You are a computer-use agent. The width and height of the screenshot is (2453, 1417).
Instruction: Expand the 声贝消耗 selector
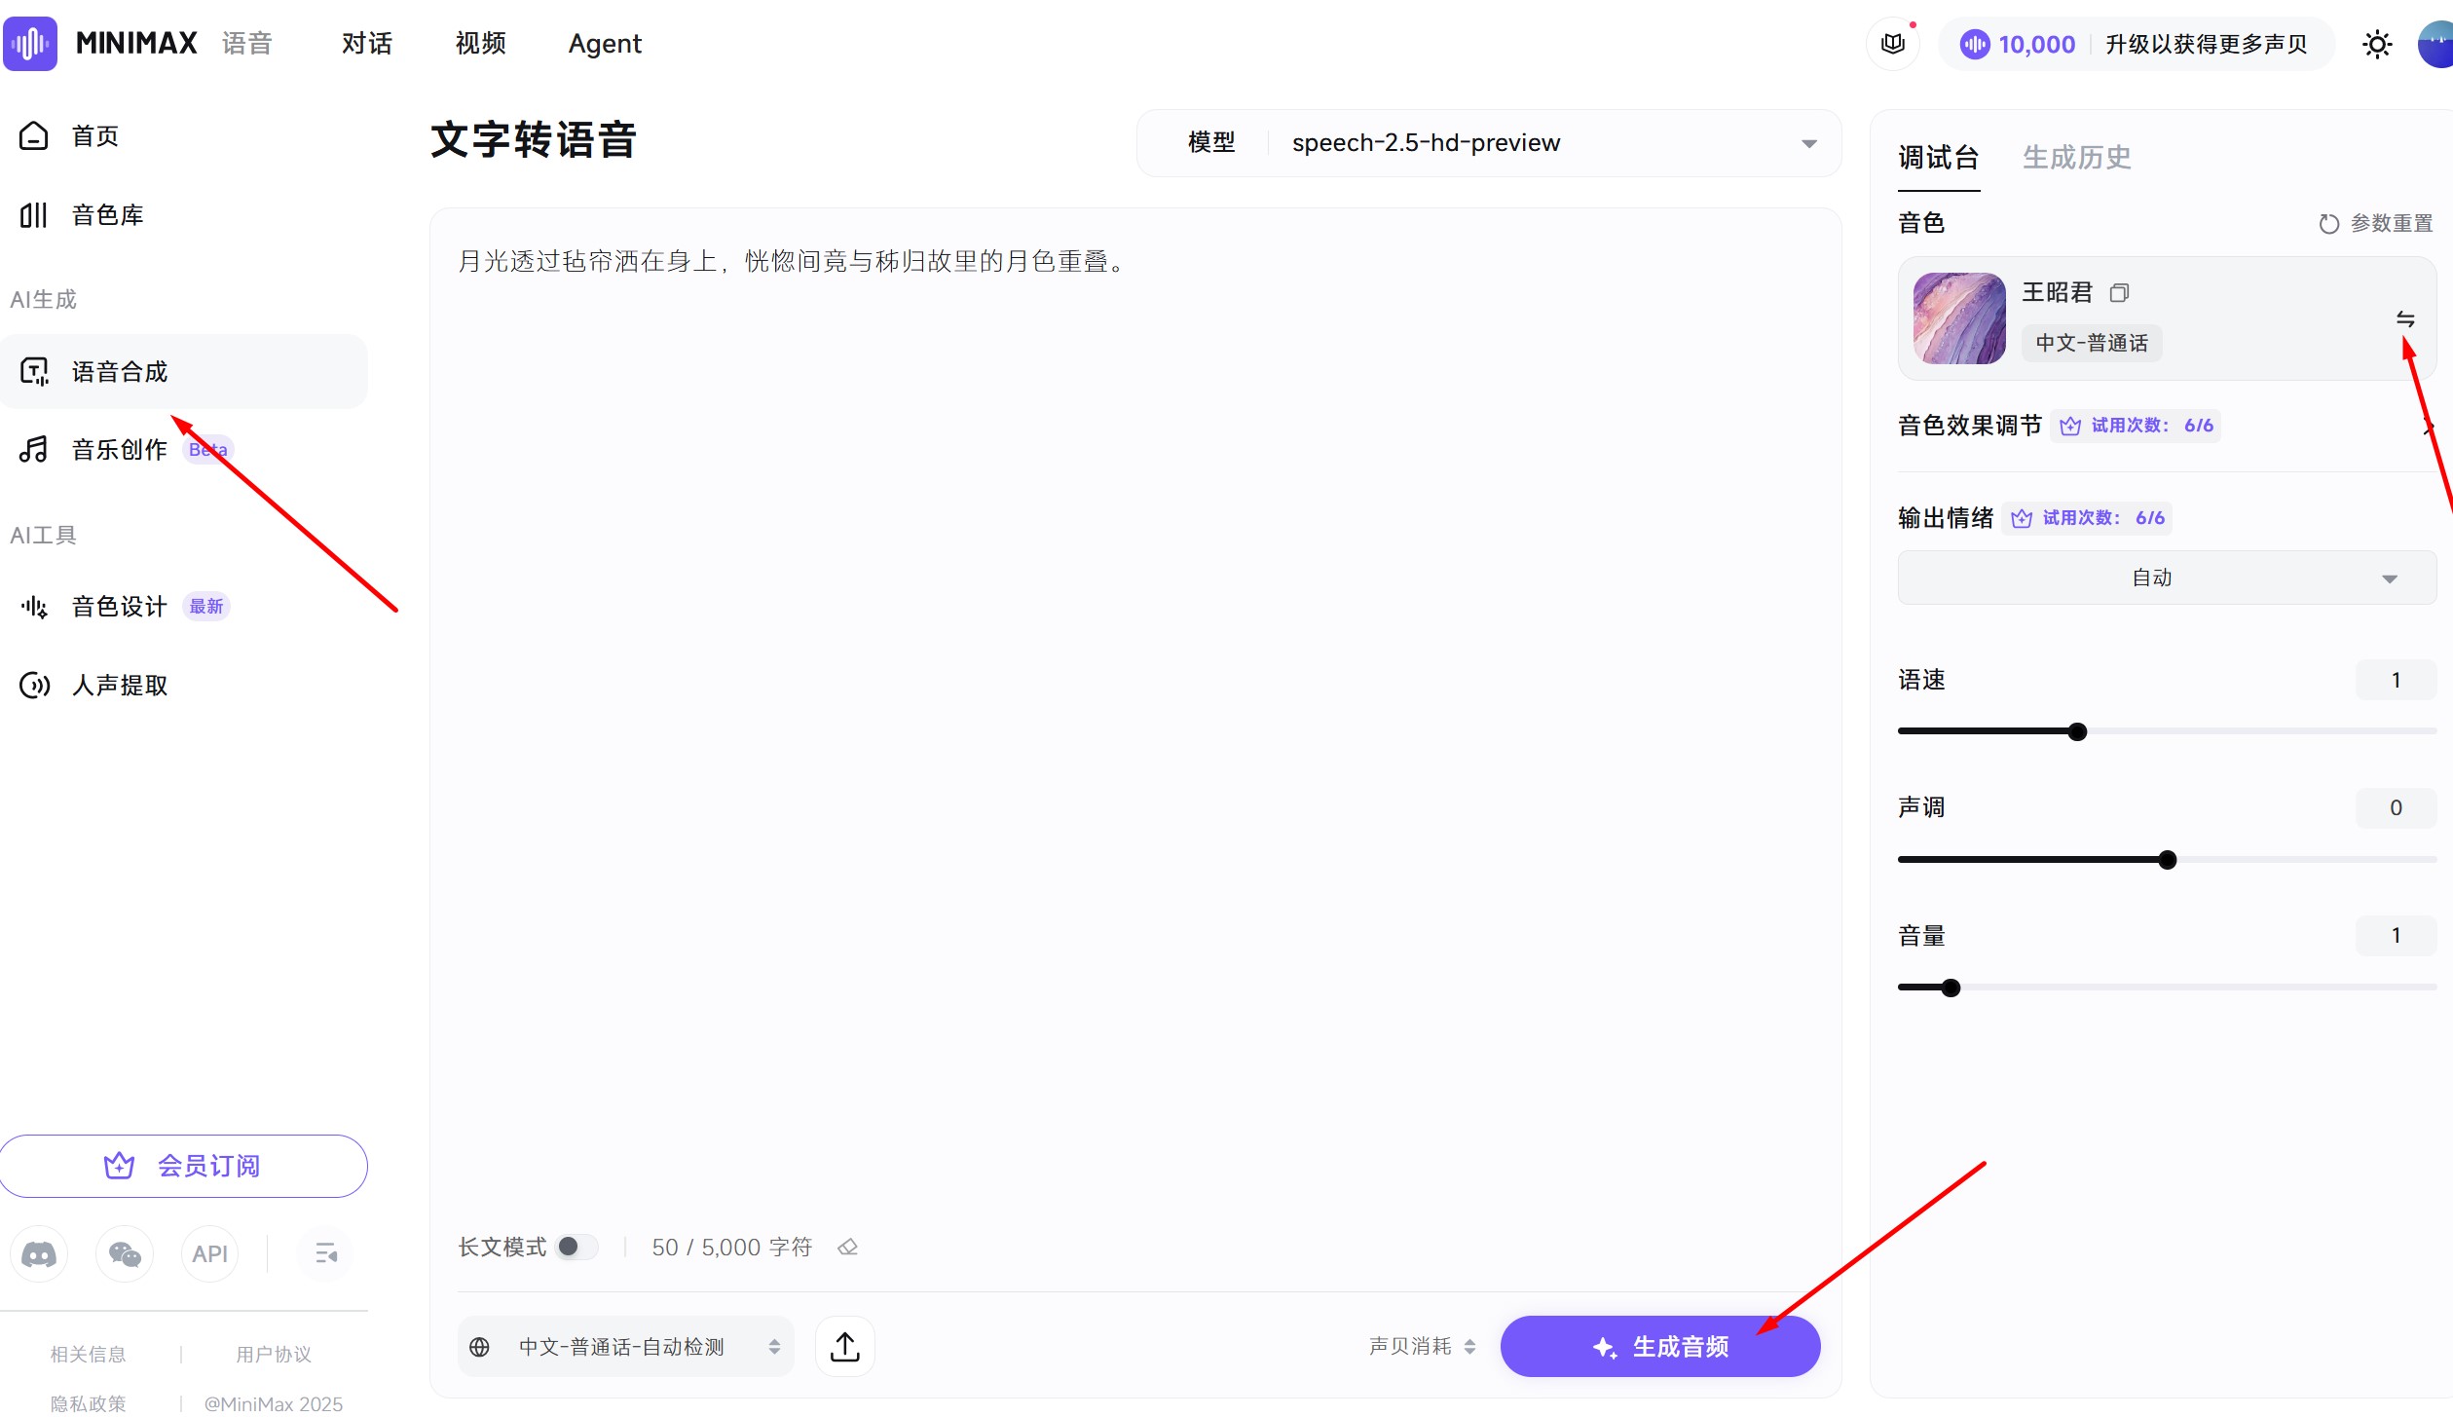coord(1423,1347)
